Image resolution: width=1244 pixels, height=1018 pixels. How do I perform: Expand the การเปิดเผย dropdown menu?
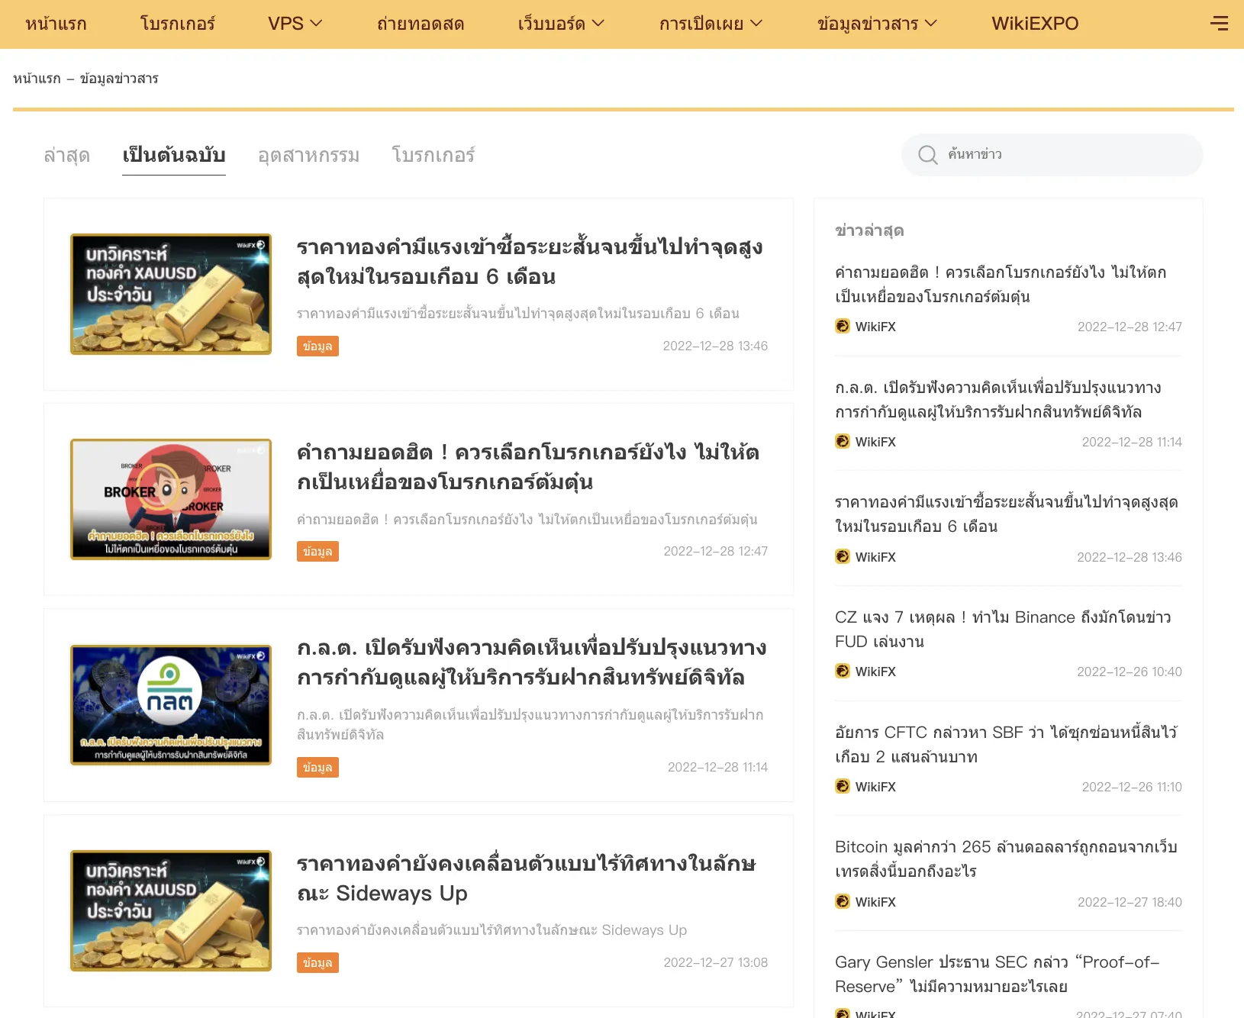point(711,24)
